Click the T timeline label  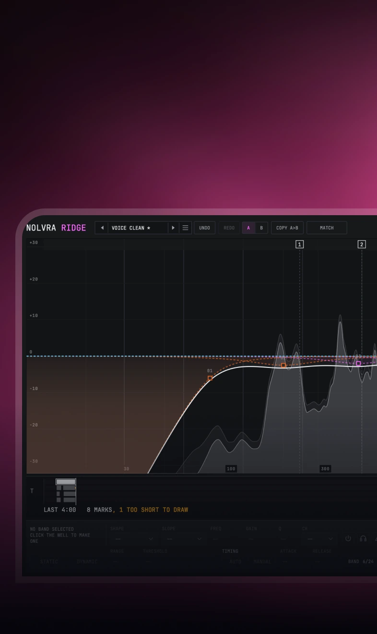point(32,491)
